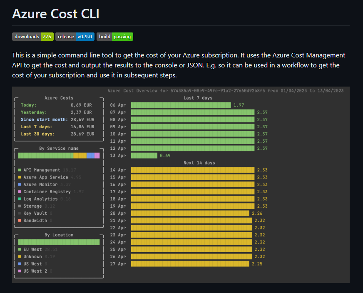
Task: Click the 'By Service name' panel title
Action: (x=59, y=148)
